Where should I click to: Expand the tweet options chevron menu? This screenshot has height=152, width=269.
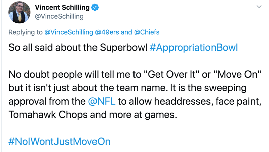click(258, 7)
